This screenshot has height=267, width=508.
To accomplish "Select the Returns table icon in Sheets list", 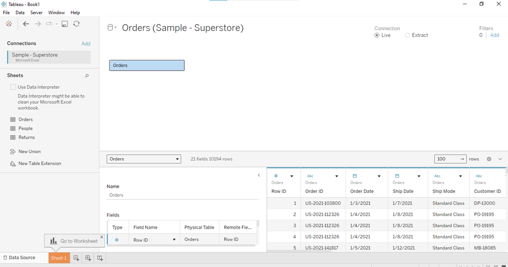I will (13, 137).
